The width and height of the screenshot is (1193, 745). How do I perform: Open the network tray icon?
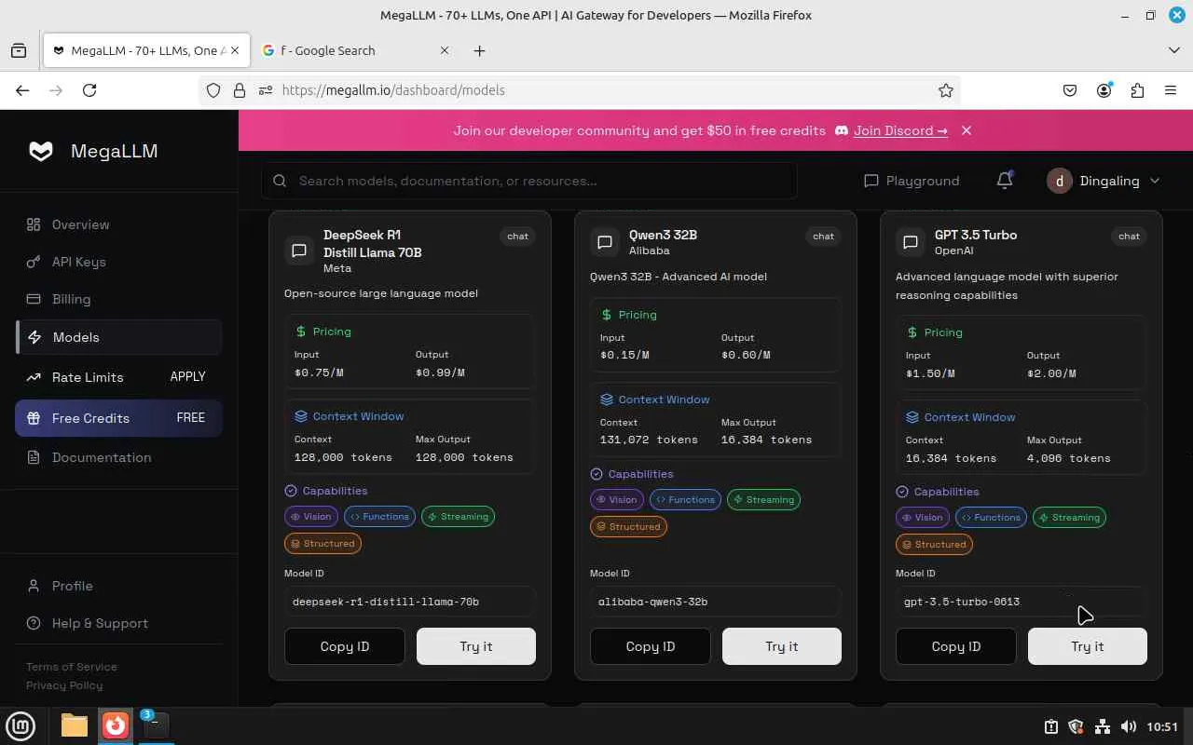click(1103, 726)
